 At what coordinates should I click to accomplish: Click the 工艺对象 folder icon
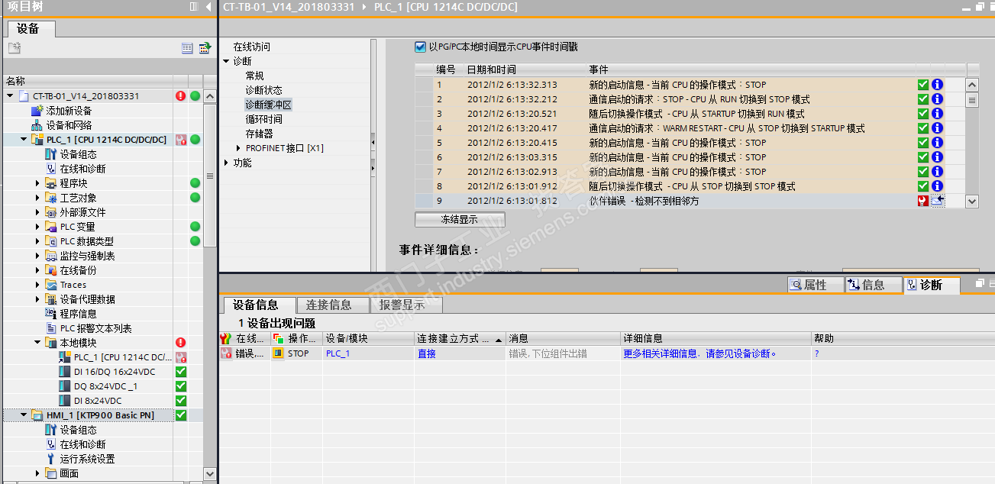50,198
